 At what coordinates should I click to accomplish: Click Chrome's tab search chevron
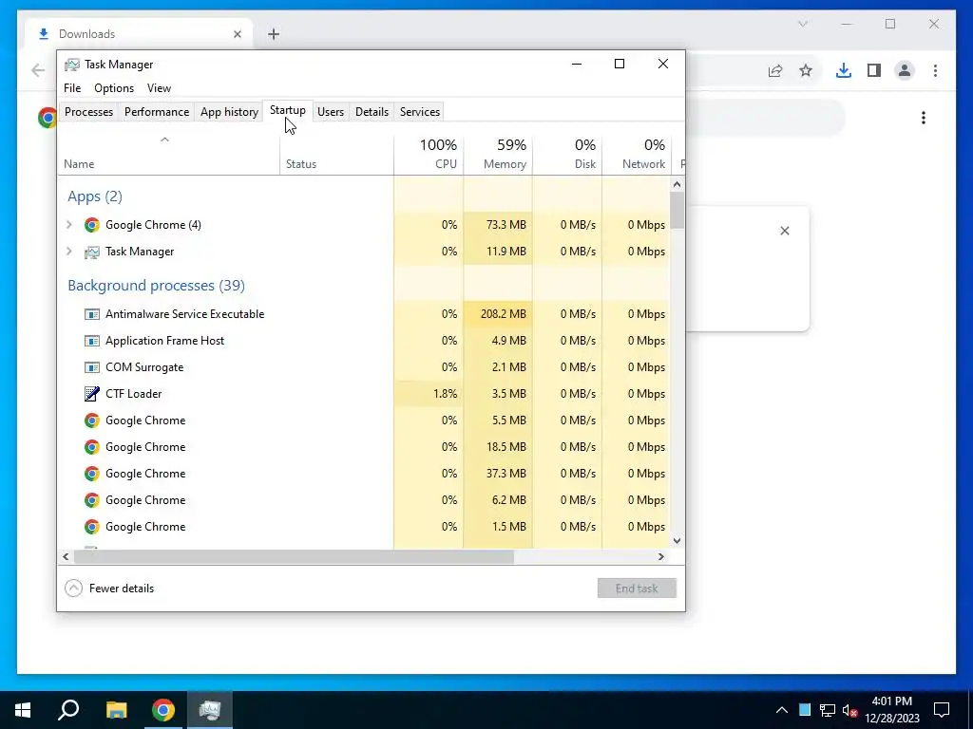pos(802,24)
